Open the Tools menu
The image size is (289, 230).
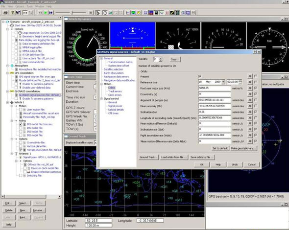29,6
